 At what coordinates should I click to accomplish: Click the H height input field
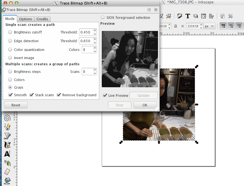click(193, 26)
